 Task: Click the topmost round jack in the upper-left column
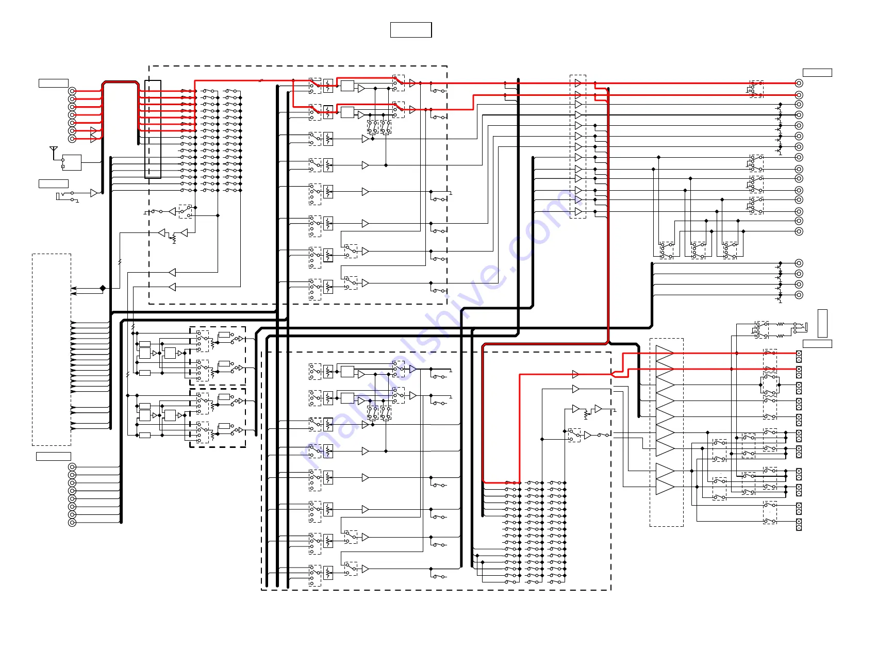(72, 91)
